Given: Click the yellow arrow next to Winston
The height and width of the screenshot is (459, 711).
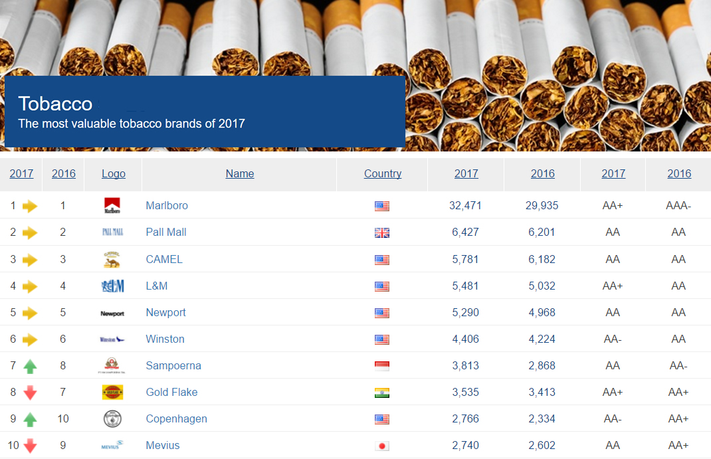Looking at the screenshot, I should click(29, 339).
